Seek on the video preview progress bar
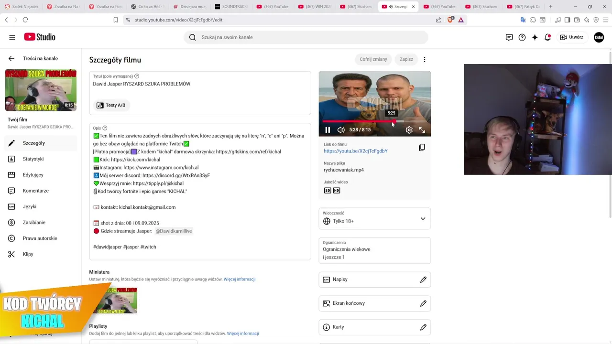The height and width of the screenshot is (344, 612). click(375, 121)
